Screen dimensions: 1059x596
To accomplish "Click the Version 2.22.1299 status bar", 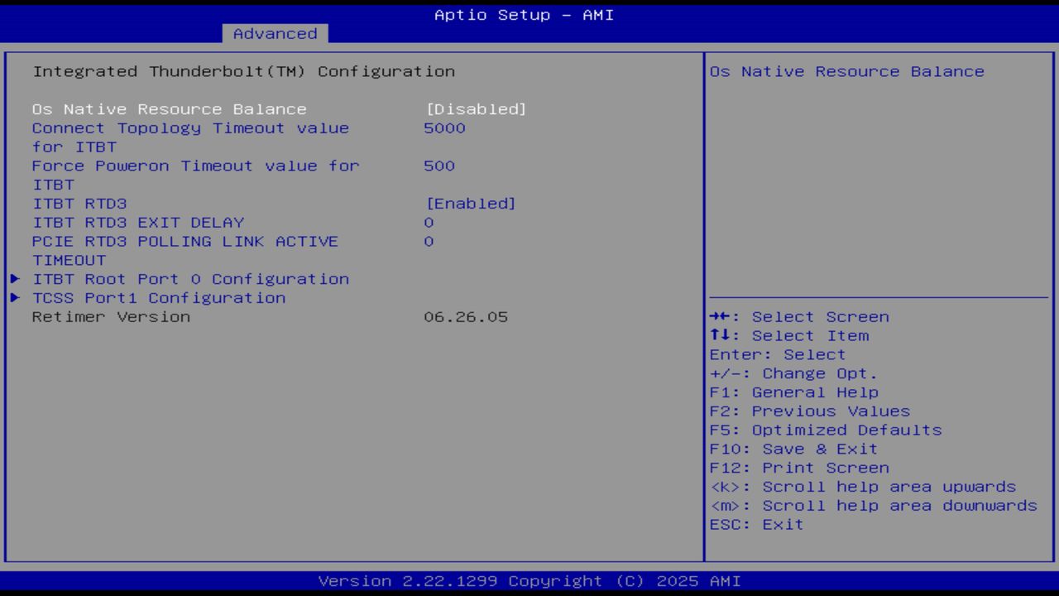I will click(529, 580).
